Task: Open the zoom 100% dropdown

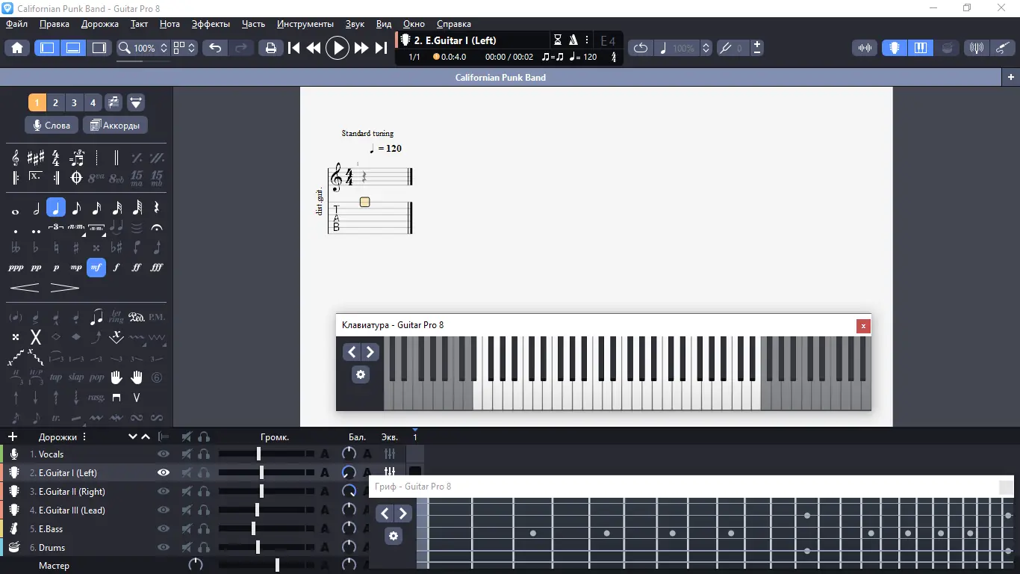Action: point(143,48)
